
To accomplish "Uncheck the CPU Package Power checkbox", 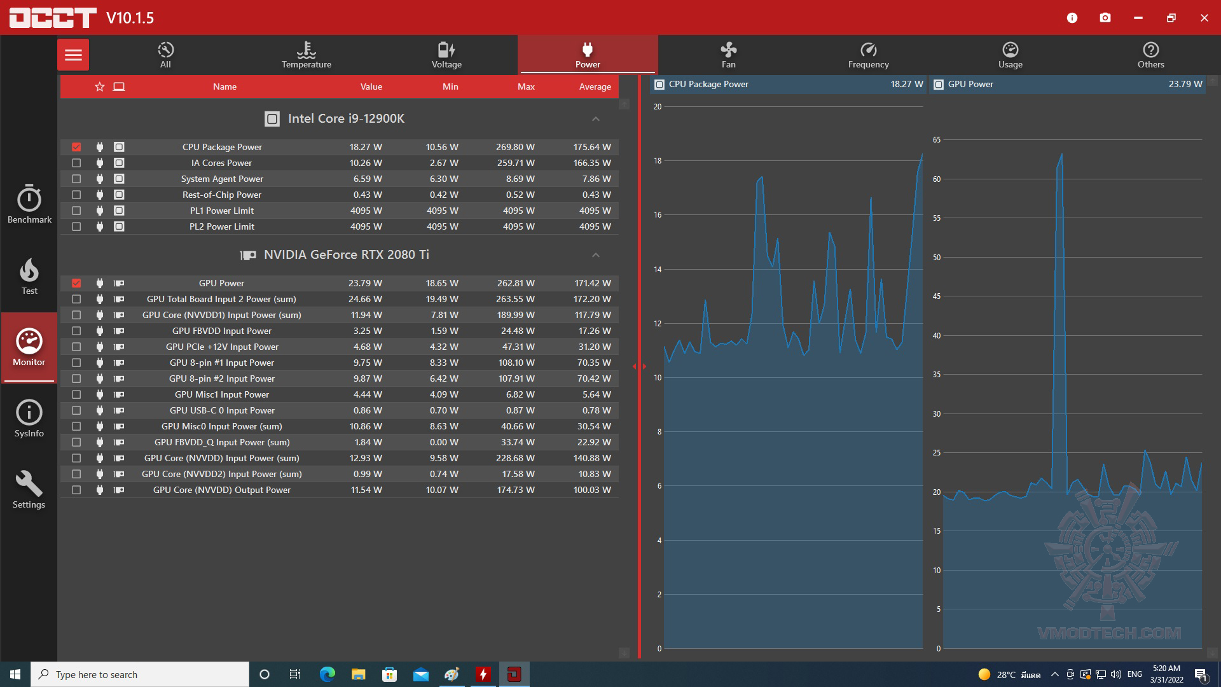I will point(76,147).
